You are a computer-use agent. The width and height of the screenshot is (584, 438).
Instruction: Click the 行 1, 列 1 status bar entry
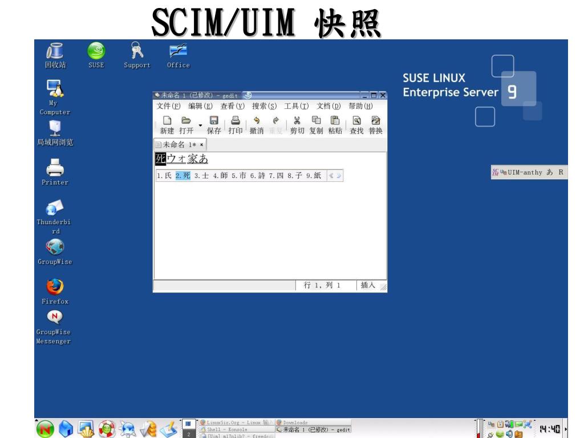(x=322, y=285)
